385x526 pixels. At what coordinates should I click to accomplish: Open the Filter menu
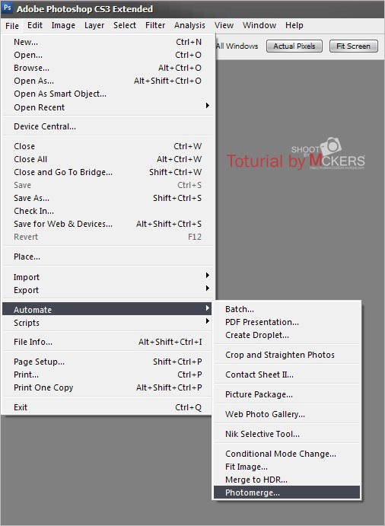pyautogui.click(x=155, y=25)
